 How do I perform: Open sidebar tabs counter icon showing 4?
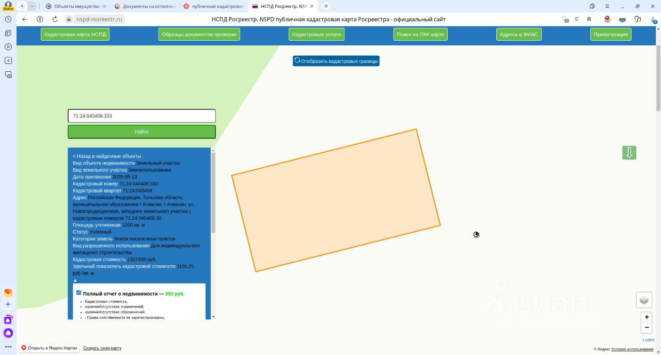pos(8,60)
